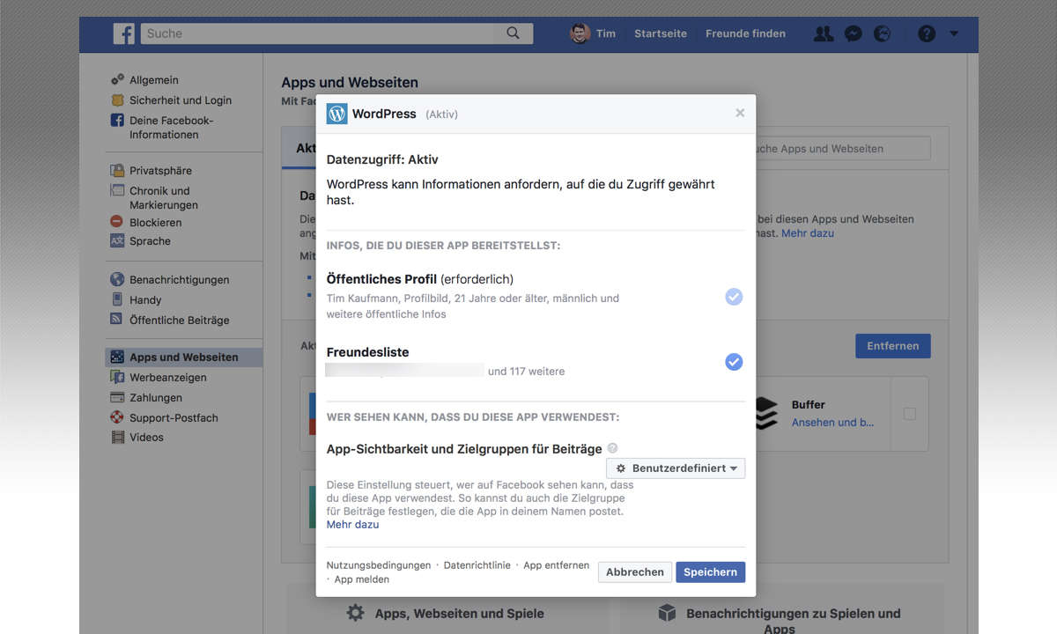This screenshot has width=1057, height=634.
Task: Open Werbeanzeigen settings
Action: coord(168,377)
